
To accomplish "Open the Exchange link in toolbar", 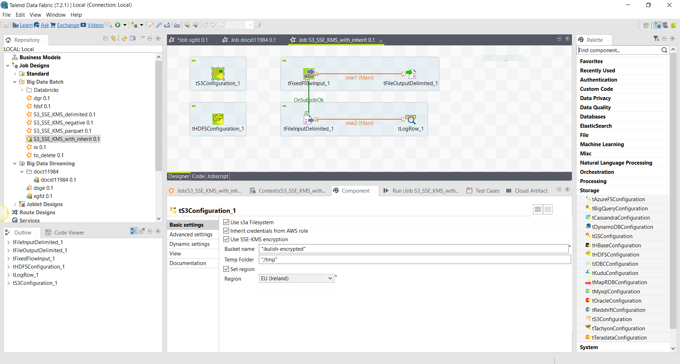I will 68,25.
